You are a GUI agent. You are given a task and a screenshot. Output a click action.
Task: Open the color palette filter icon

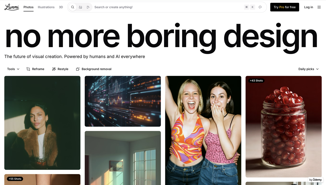pyautogui.click(x=260, y=7)
